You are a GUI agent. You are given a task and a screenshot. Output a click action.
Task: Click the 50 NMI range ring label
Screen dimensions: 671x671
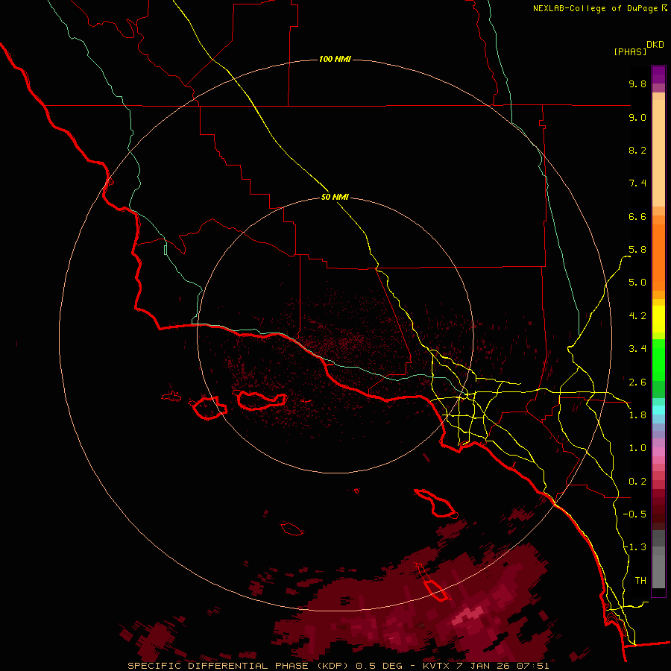tap(335, 197)
